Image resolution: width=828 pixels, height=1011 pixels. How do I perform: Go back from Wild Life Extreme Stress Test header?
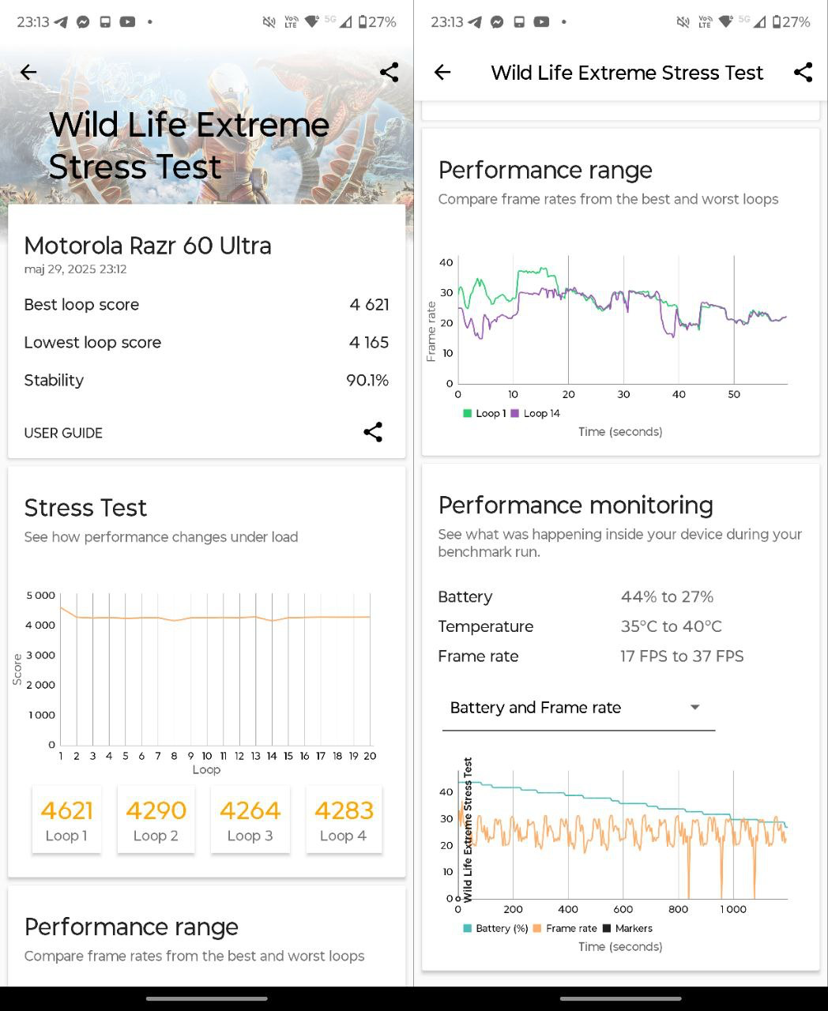442,73
